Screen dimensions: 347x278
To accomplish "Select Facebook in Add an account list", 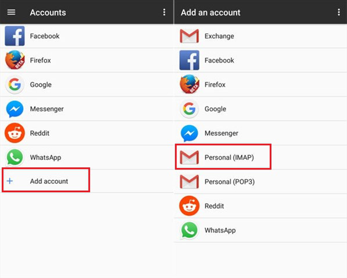I will [219, 61].
